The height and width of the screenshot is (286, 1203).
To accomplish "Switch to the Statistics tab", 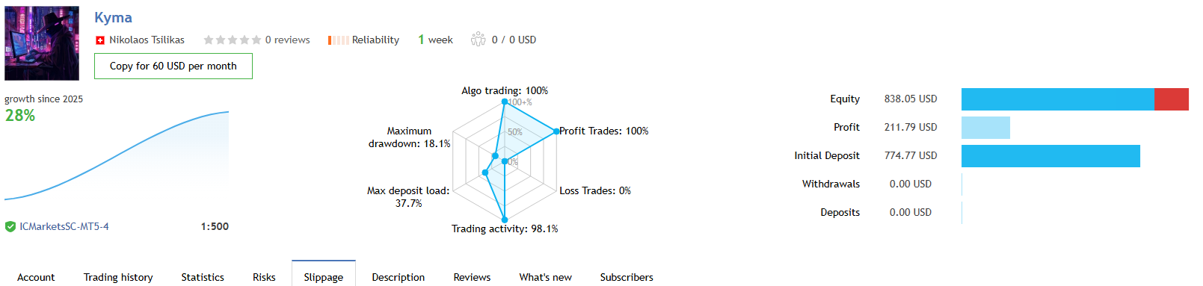I will (203, 277).
